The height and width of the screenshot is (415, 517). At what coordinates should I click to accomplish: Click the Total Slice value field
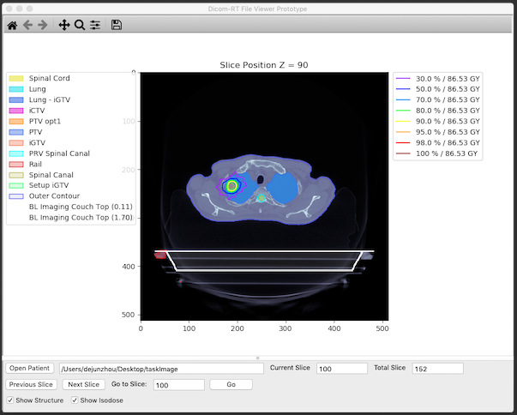point(437,369)
